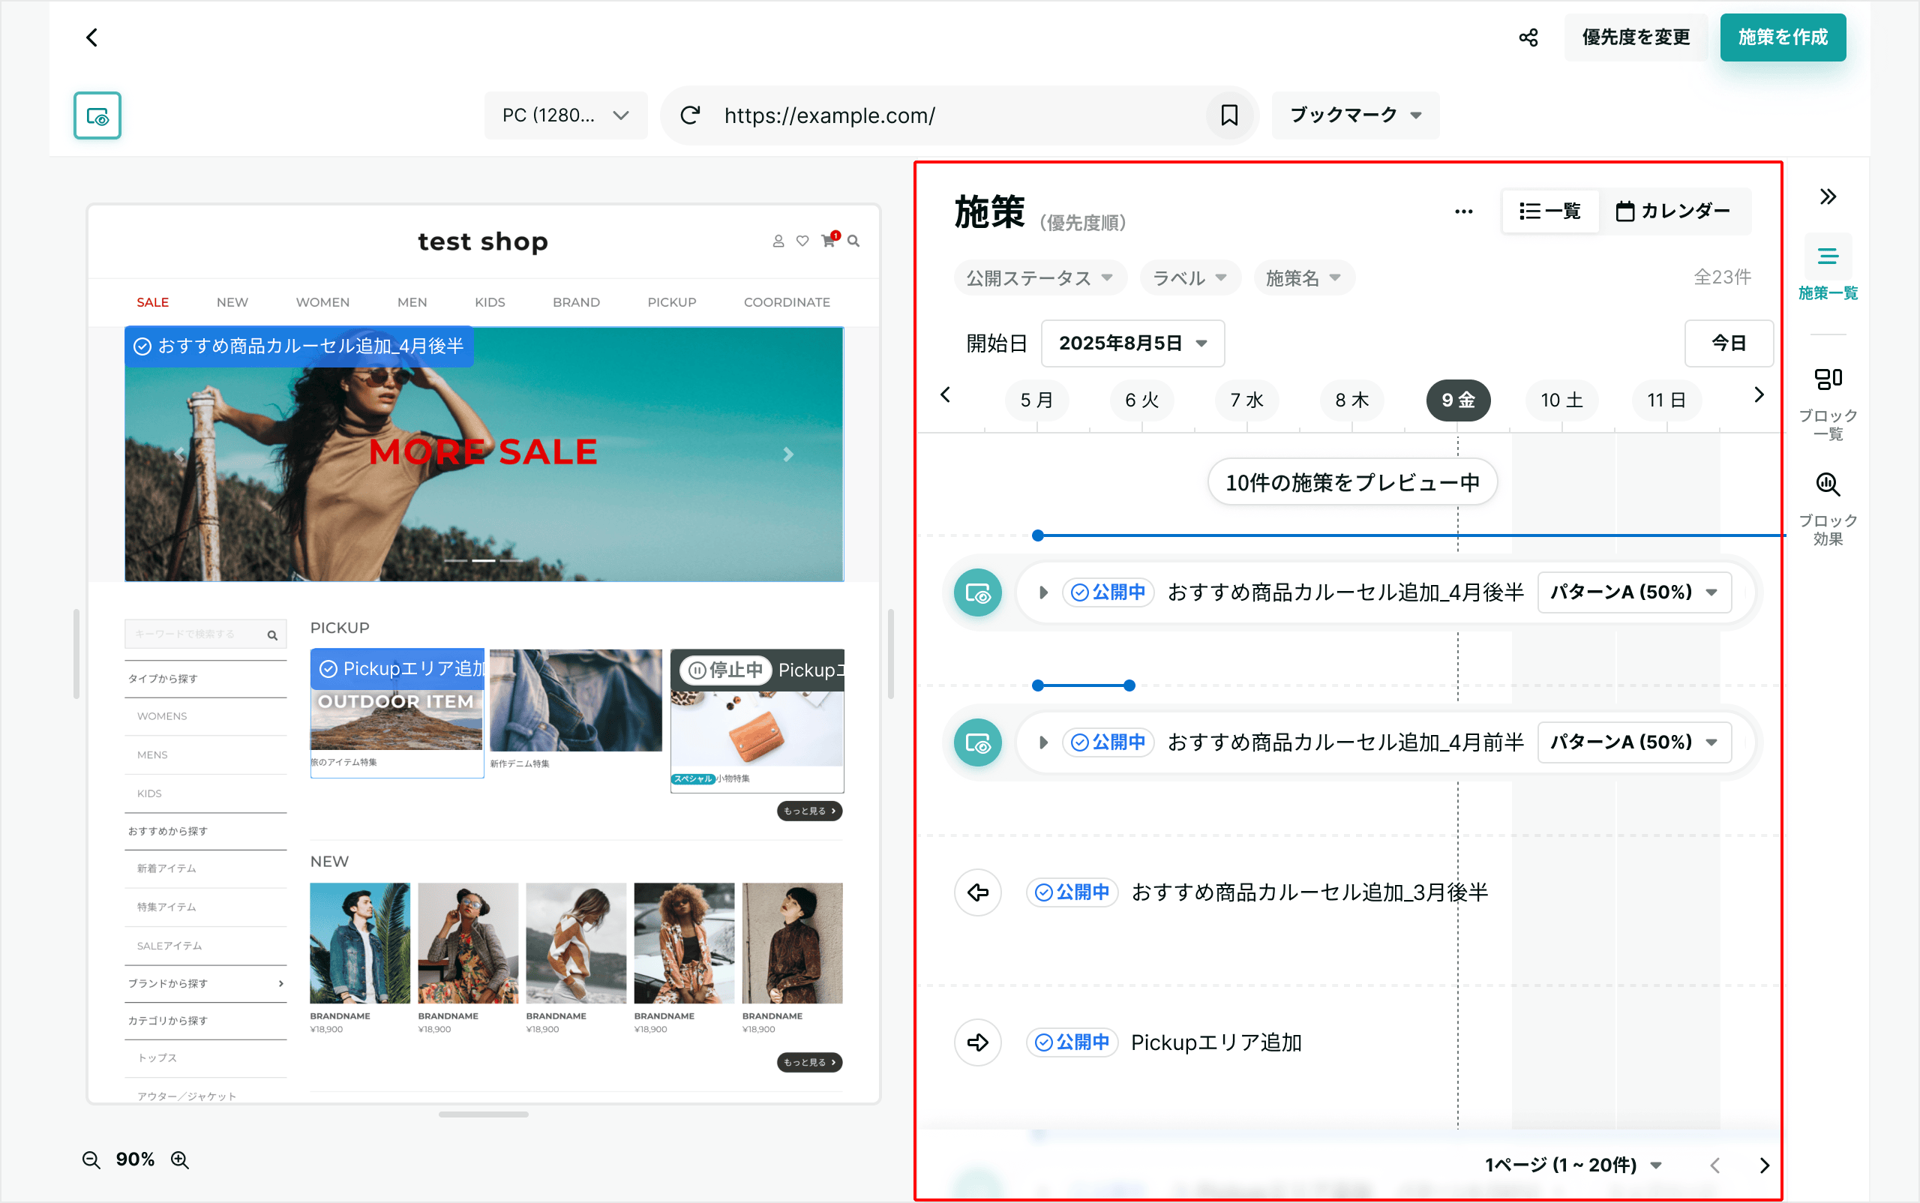Screen dimensions: 1920x1203
Task: Click the horizontal scrollbar under preview
Action: pos(483,1114)
